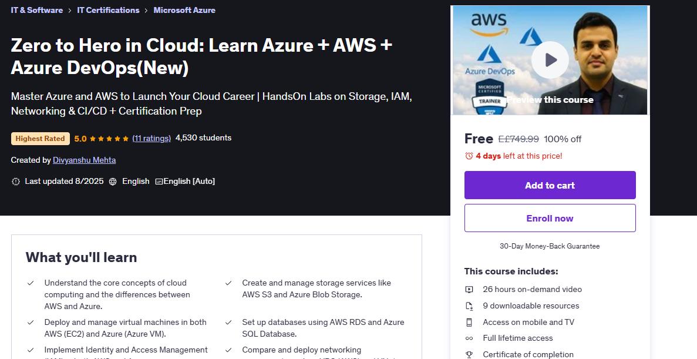Viewport: 697px width, 359px height.
Task: Click the course preview thumbnail image
Action: [x=550, y=60]
